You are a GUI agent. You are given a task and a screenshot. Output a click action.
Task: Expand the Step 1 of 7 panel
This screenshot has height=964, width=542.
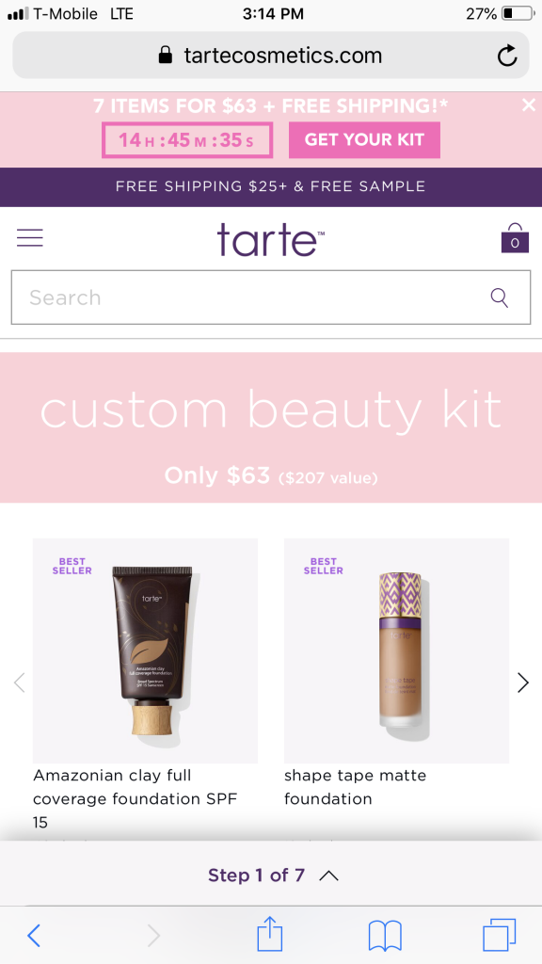271,875
